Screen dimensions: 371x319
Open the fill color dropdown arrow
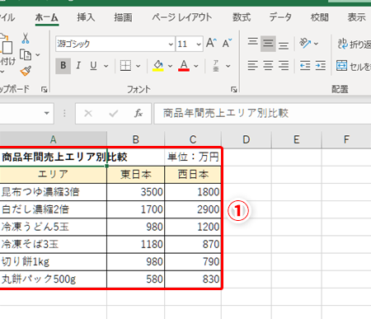tap(170, 66)
